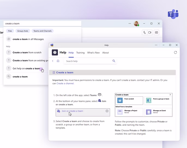Click the Teams app icon in Help title bar
Viewport: 187px width, 148px height.
[52, 45]
